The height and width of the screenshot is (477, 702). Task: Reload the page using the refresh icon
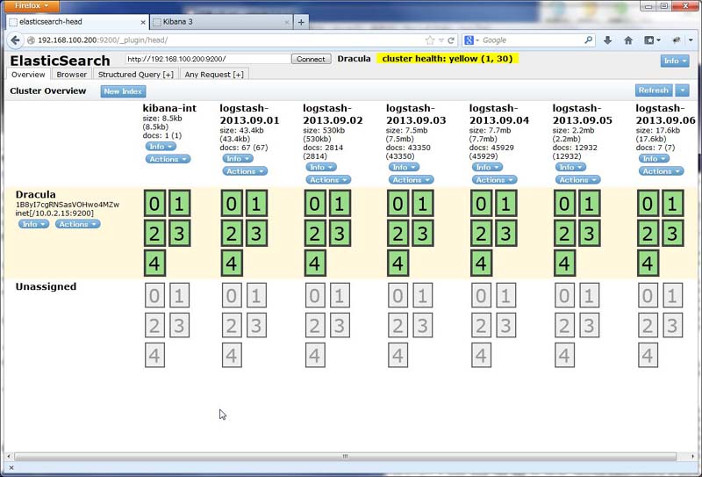pyautogui.click(x=451, y=40)
